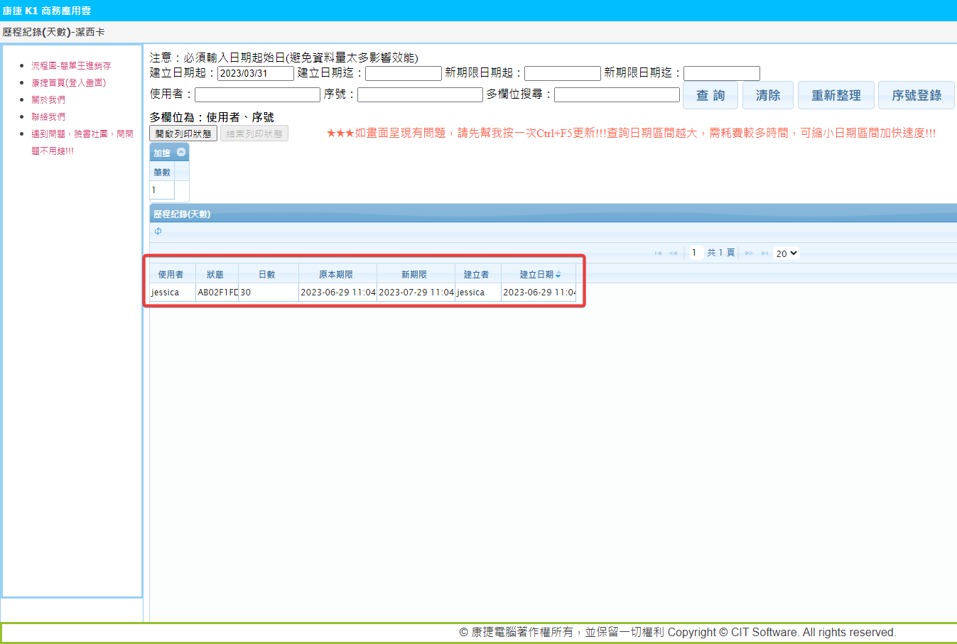Go to first page of results
Image resolution: width=957 pixels, height=644 pixels.
click(x=658, y=253)
